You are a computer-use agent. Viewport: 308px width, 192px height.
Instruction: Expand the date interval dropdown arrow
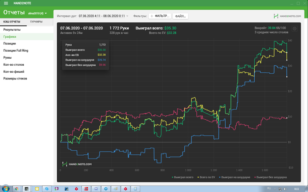point(127,16)
